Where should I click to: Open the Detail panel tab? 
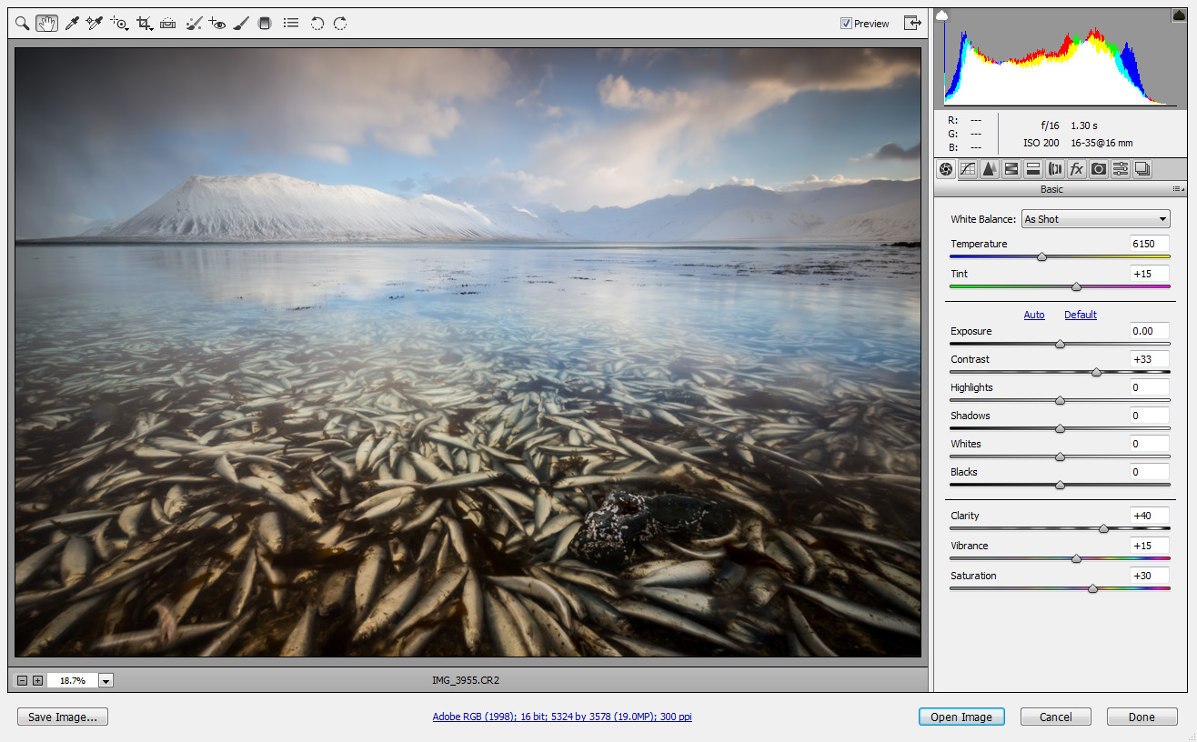point(990,168)
